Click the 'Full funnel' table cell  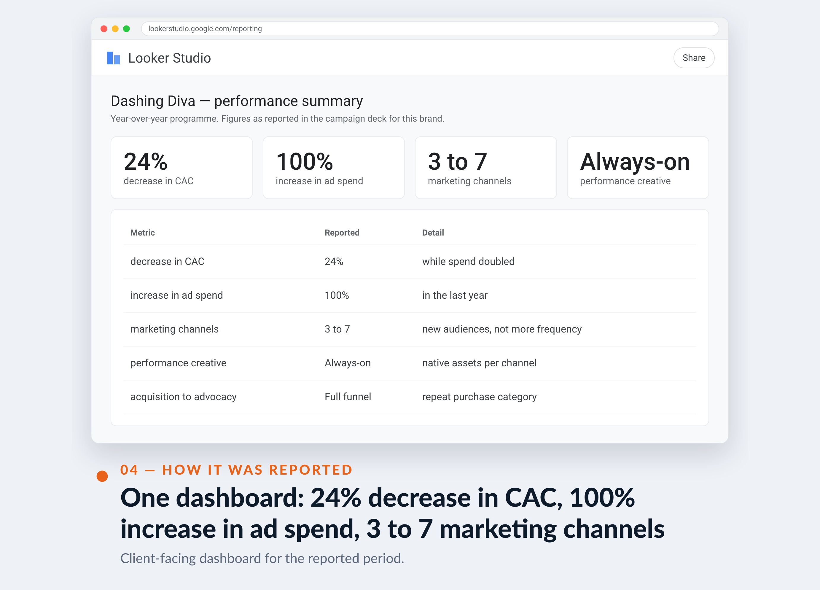(348, 397)
